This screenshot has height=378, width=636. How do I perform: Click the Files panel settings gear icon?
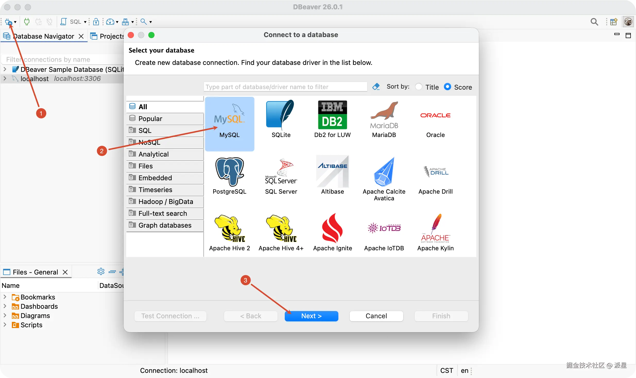[x=101, y=272]
